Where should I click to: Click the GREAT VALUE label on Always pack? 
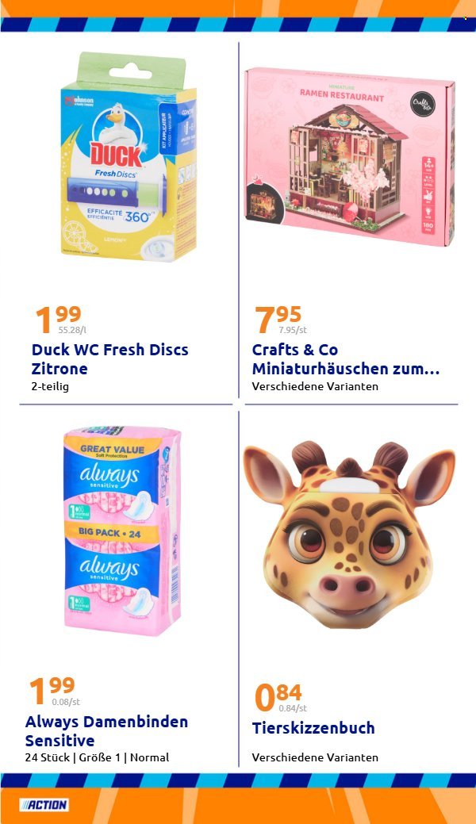coord(112,449)
